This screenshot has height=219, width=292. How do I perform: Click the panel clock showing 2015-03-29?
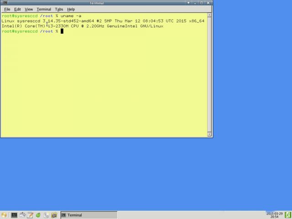click(x=274, y=215)
